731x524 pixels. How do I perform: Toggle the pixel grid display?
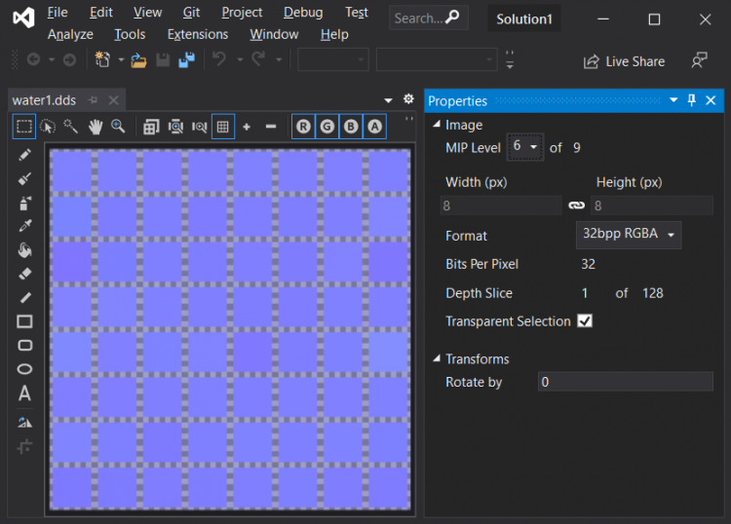223,127
